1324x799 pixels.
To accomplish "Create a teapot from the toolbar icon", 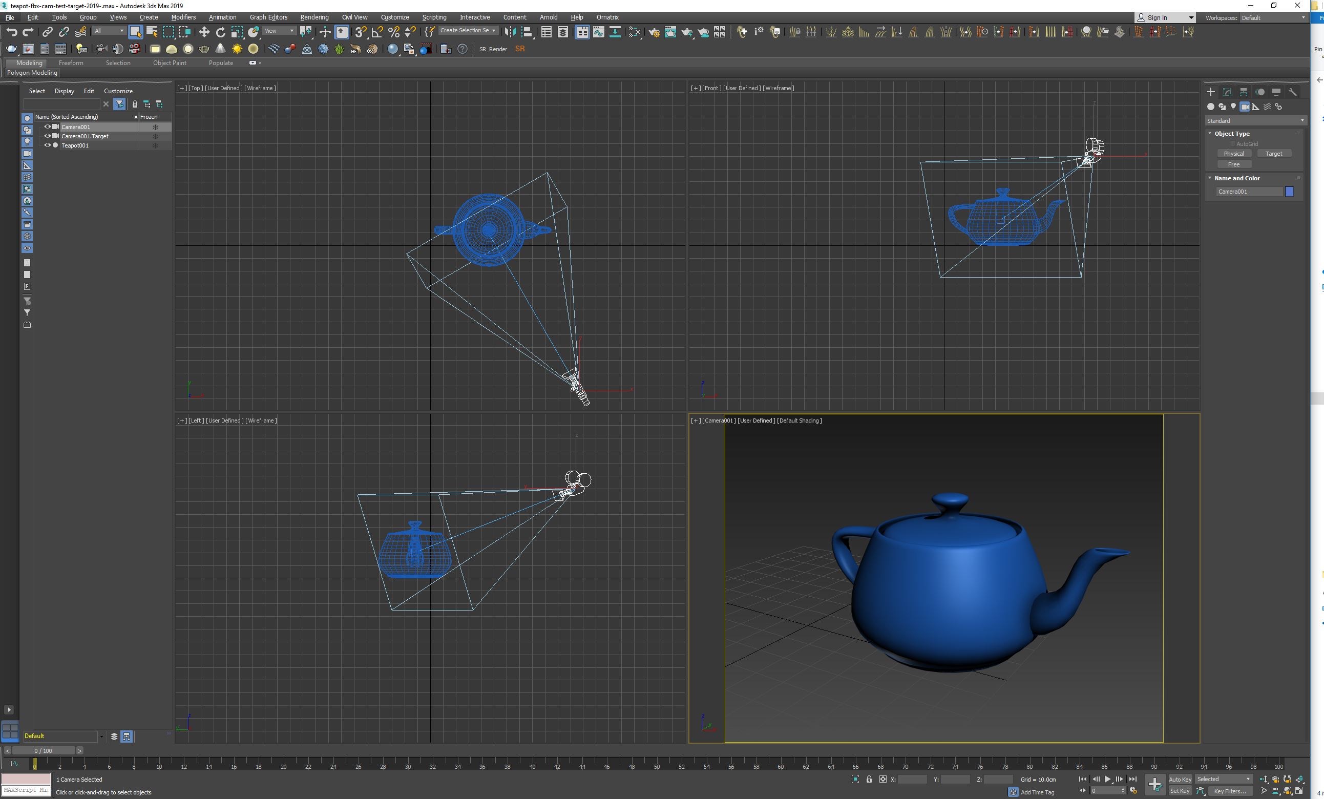I will (x=204, y=49).
